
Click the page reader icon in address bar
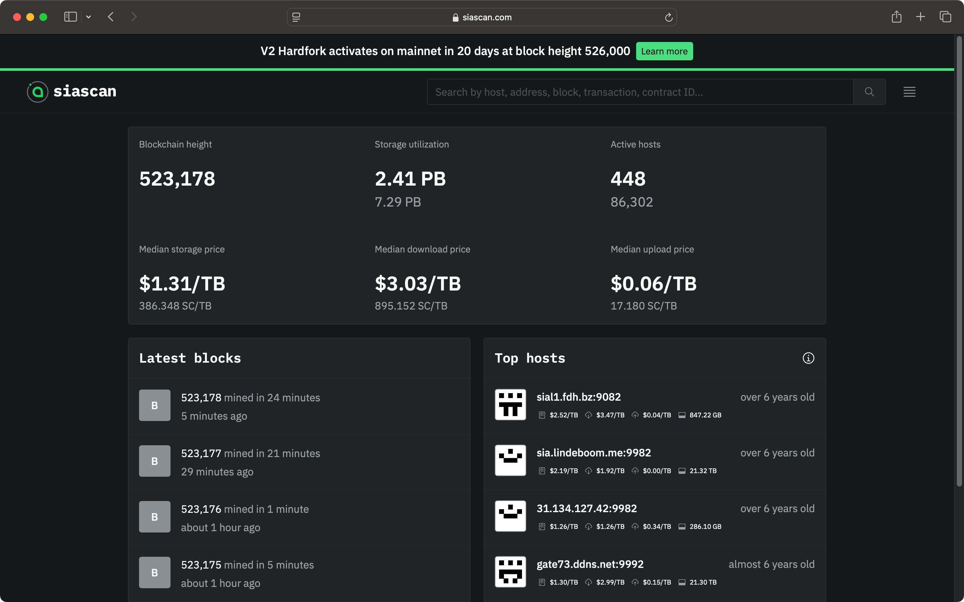click(296, 17)
